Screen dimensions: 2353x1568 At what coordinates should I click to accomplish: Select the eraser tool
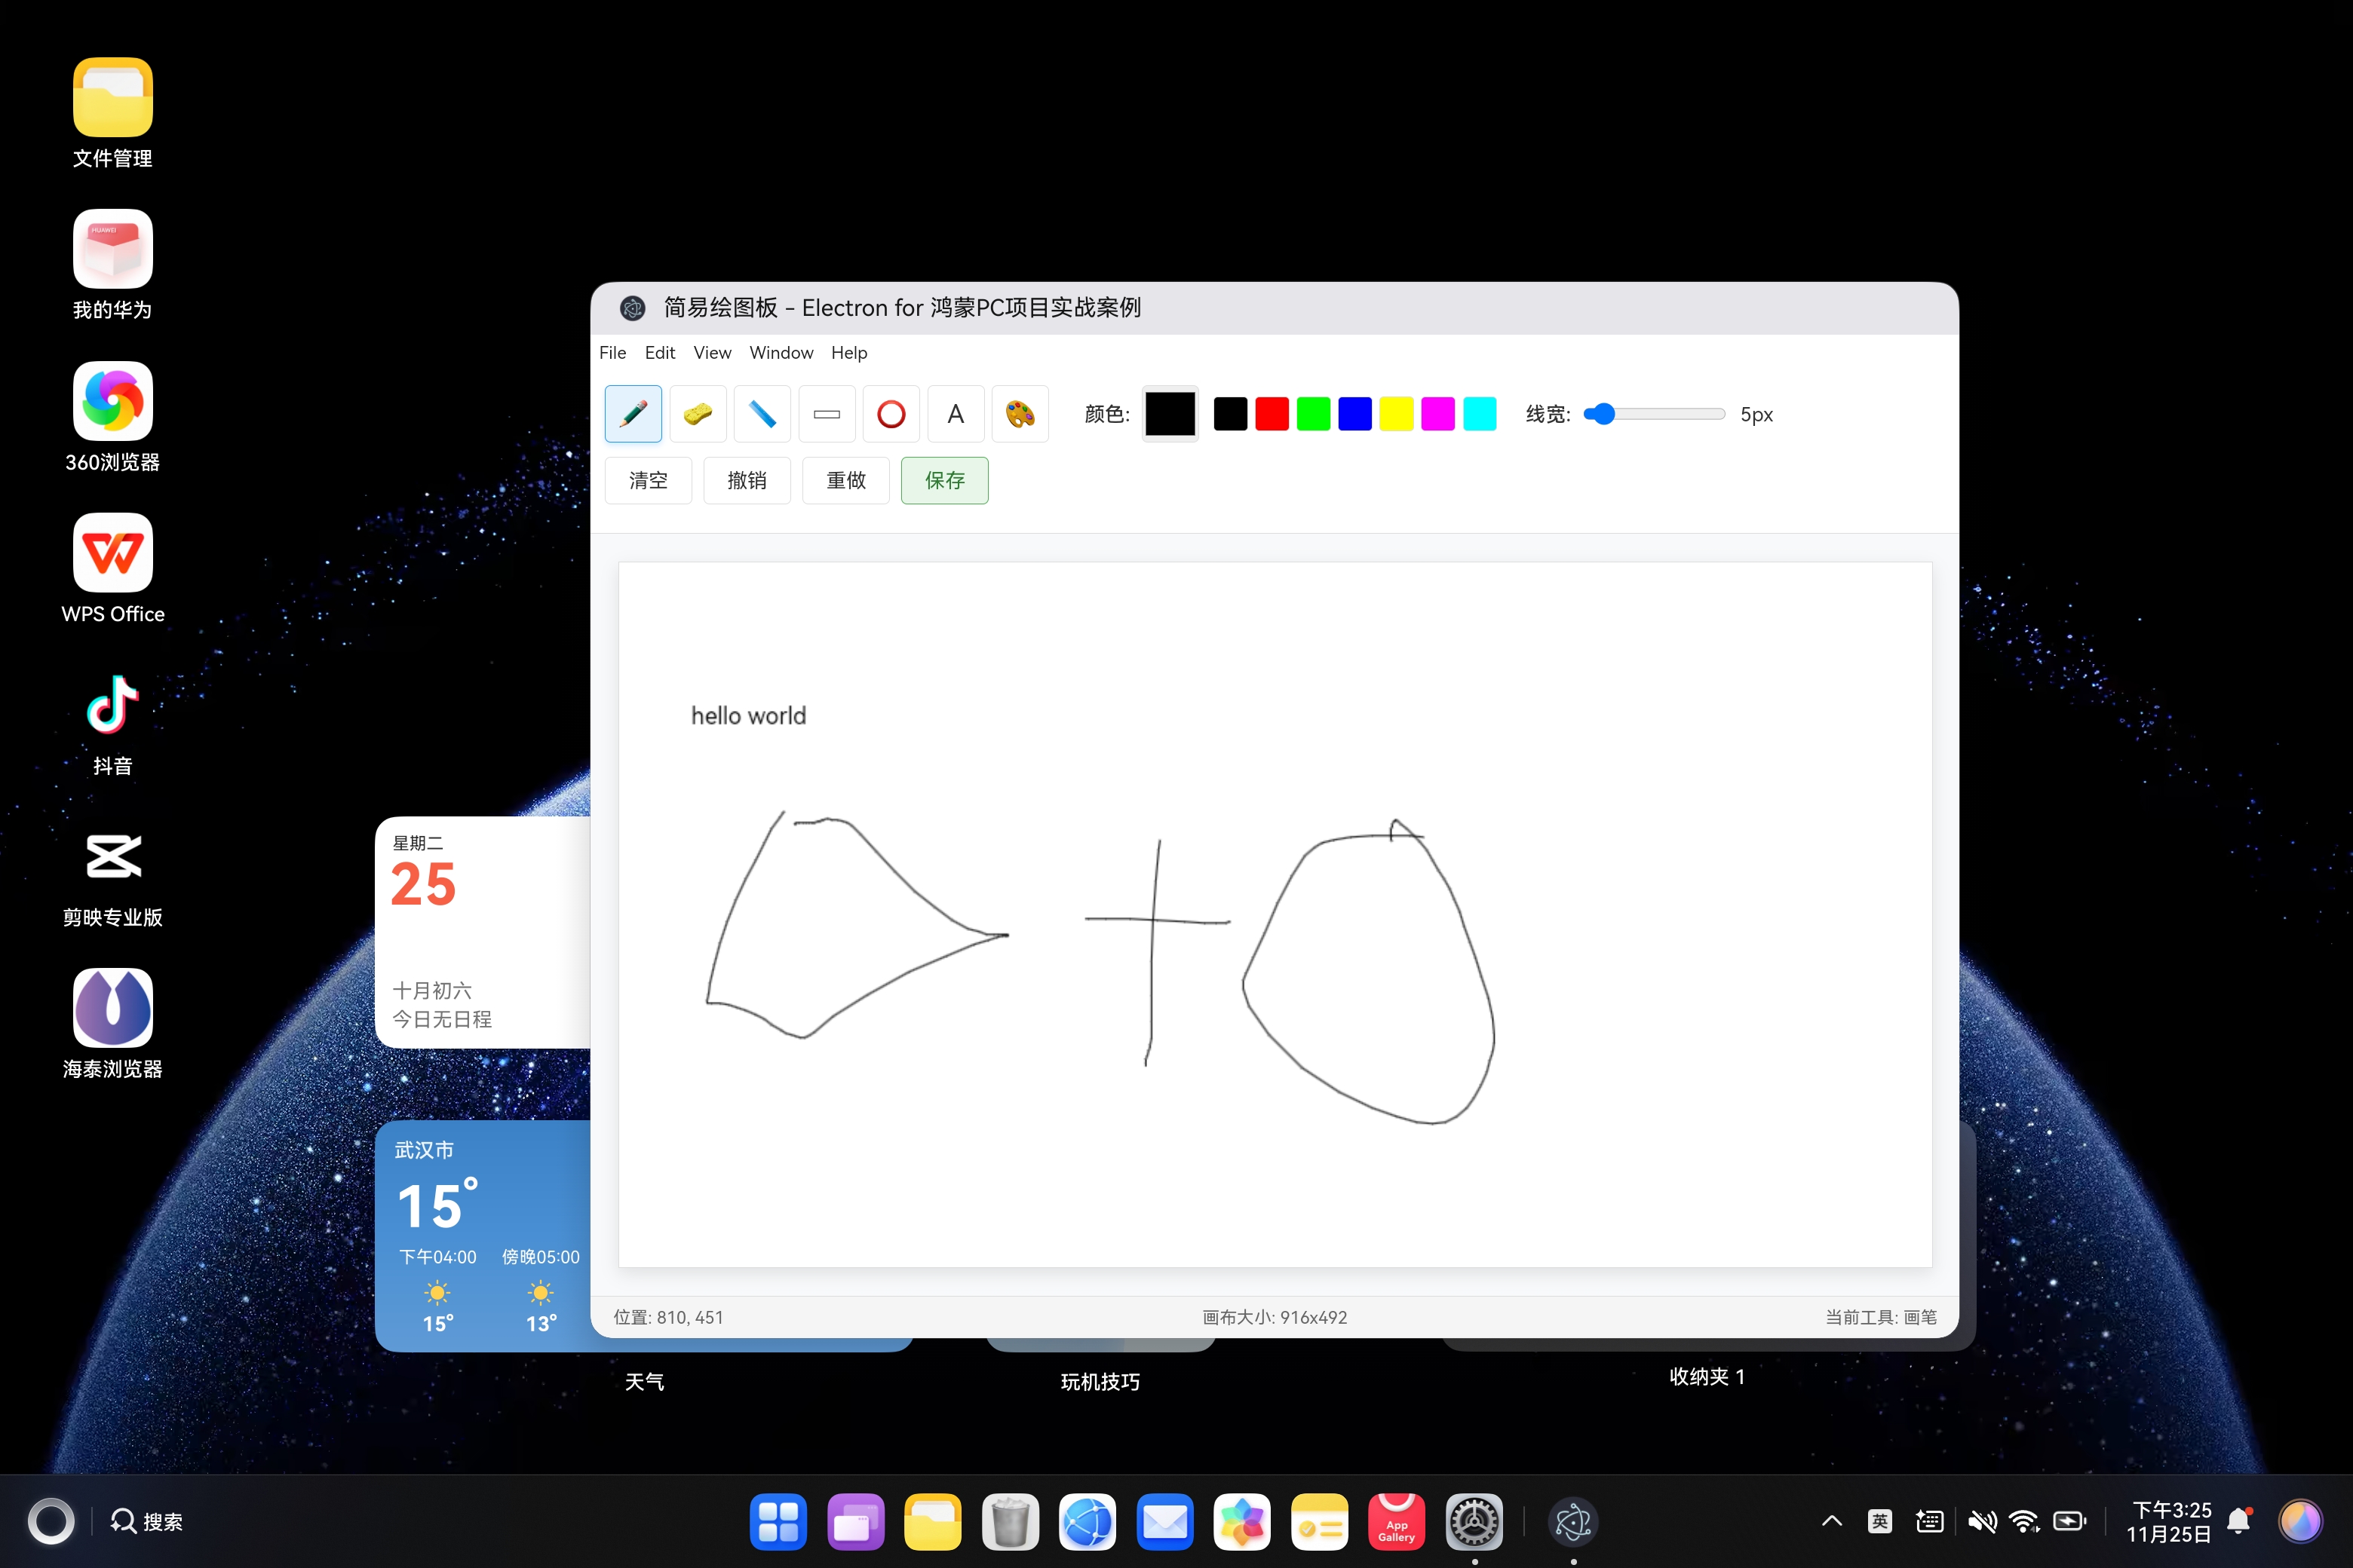[x=698, y=414]
